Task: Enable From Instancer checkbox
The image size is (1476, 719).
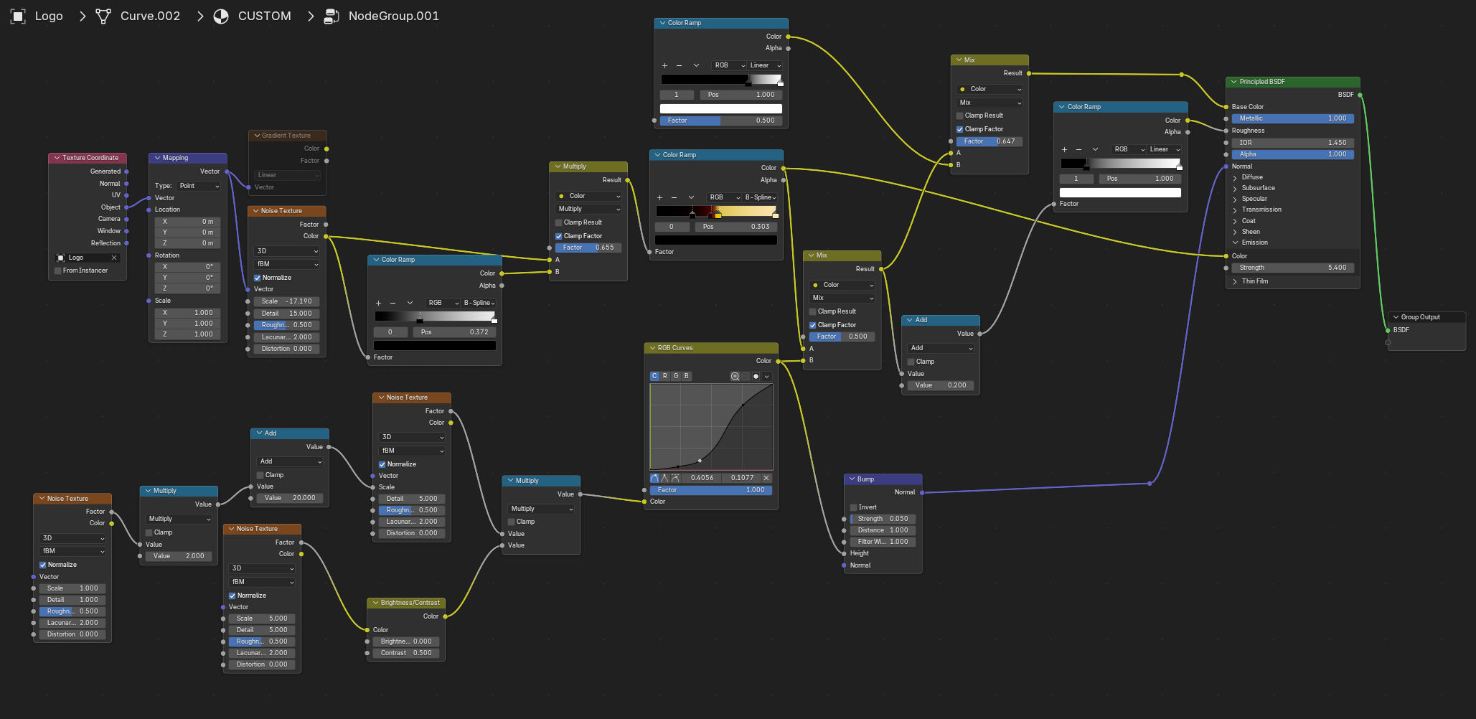Action: click(x=58, y=271)
